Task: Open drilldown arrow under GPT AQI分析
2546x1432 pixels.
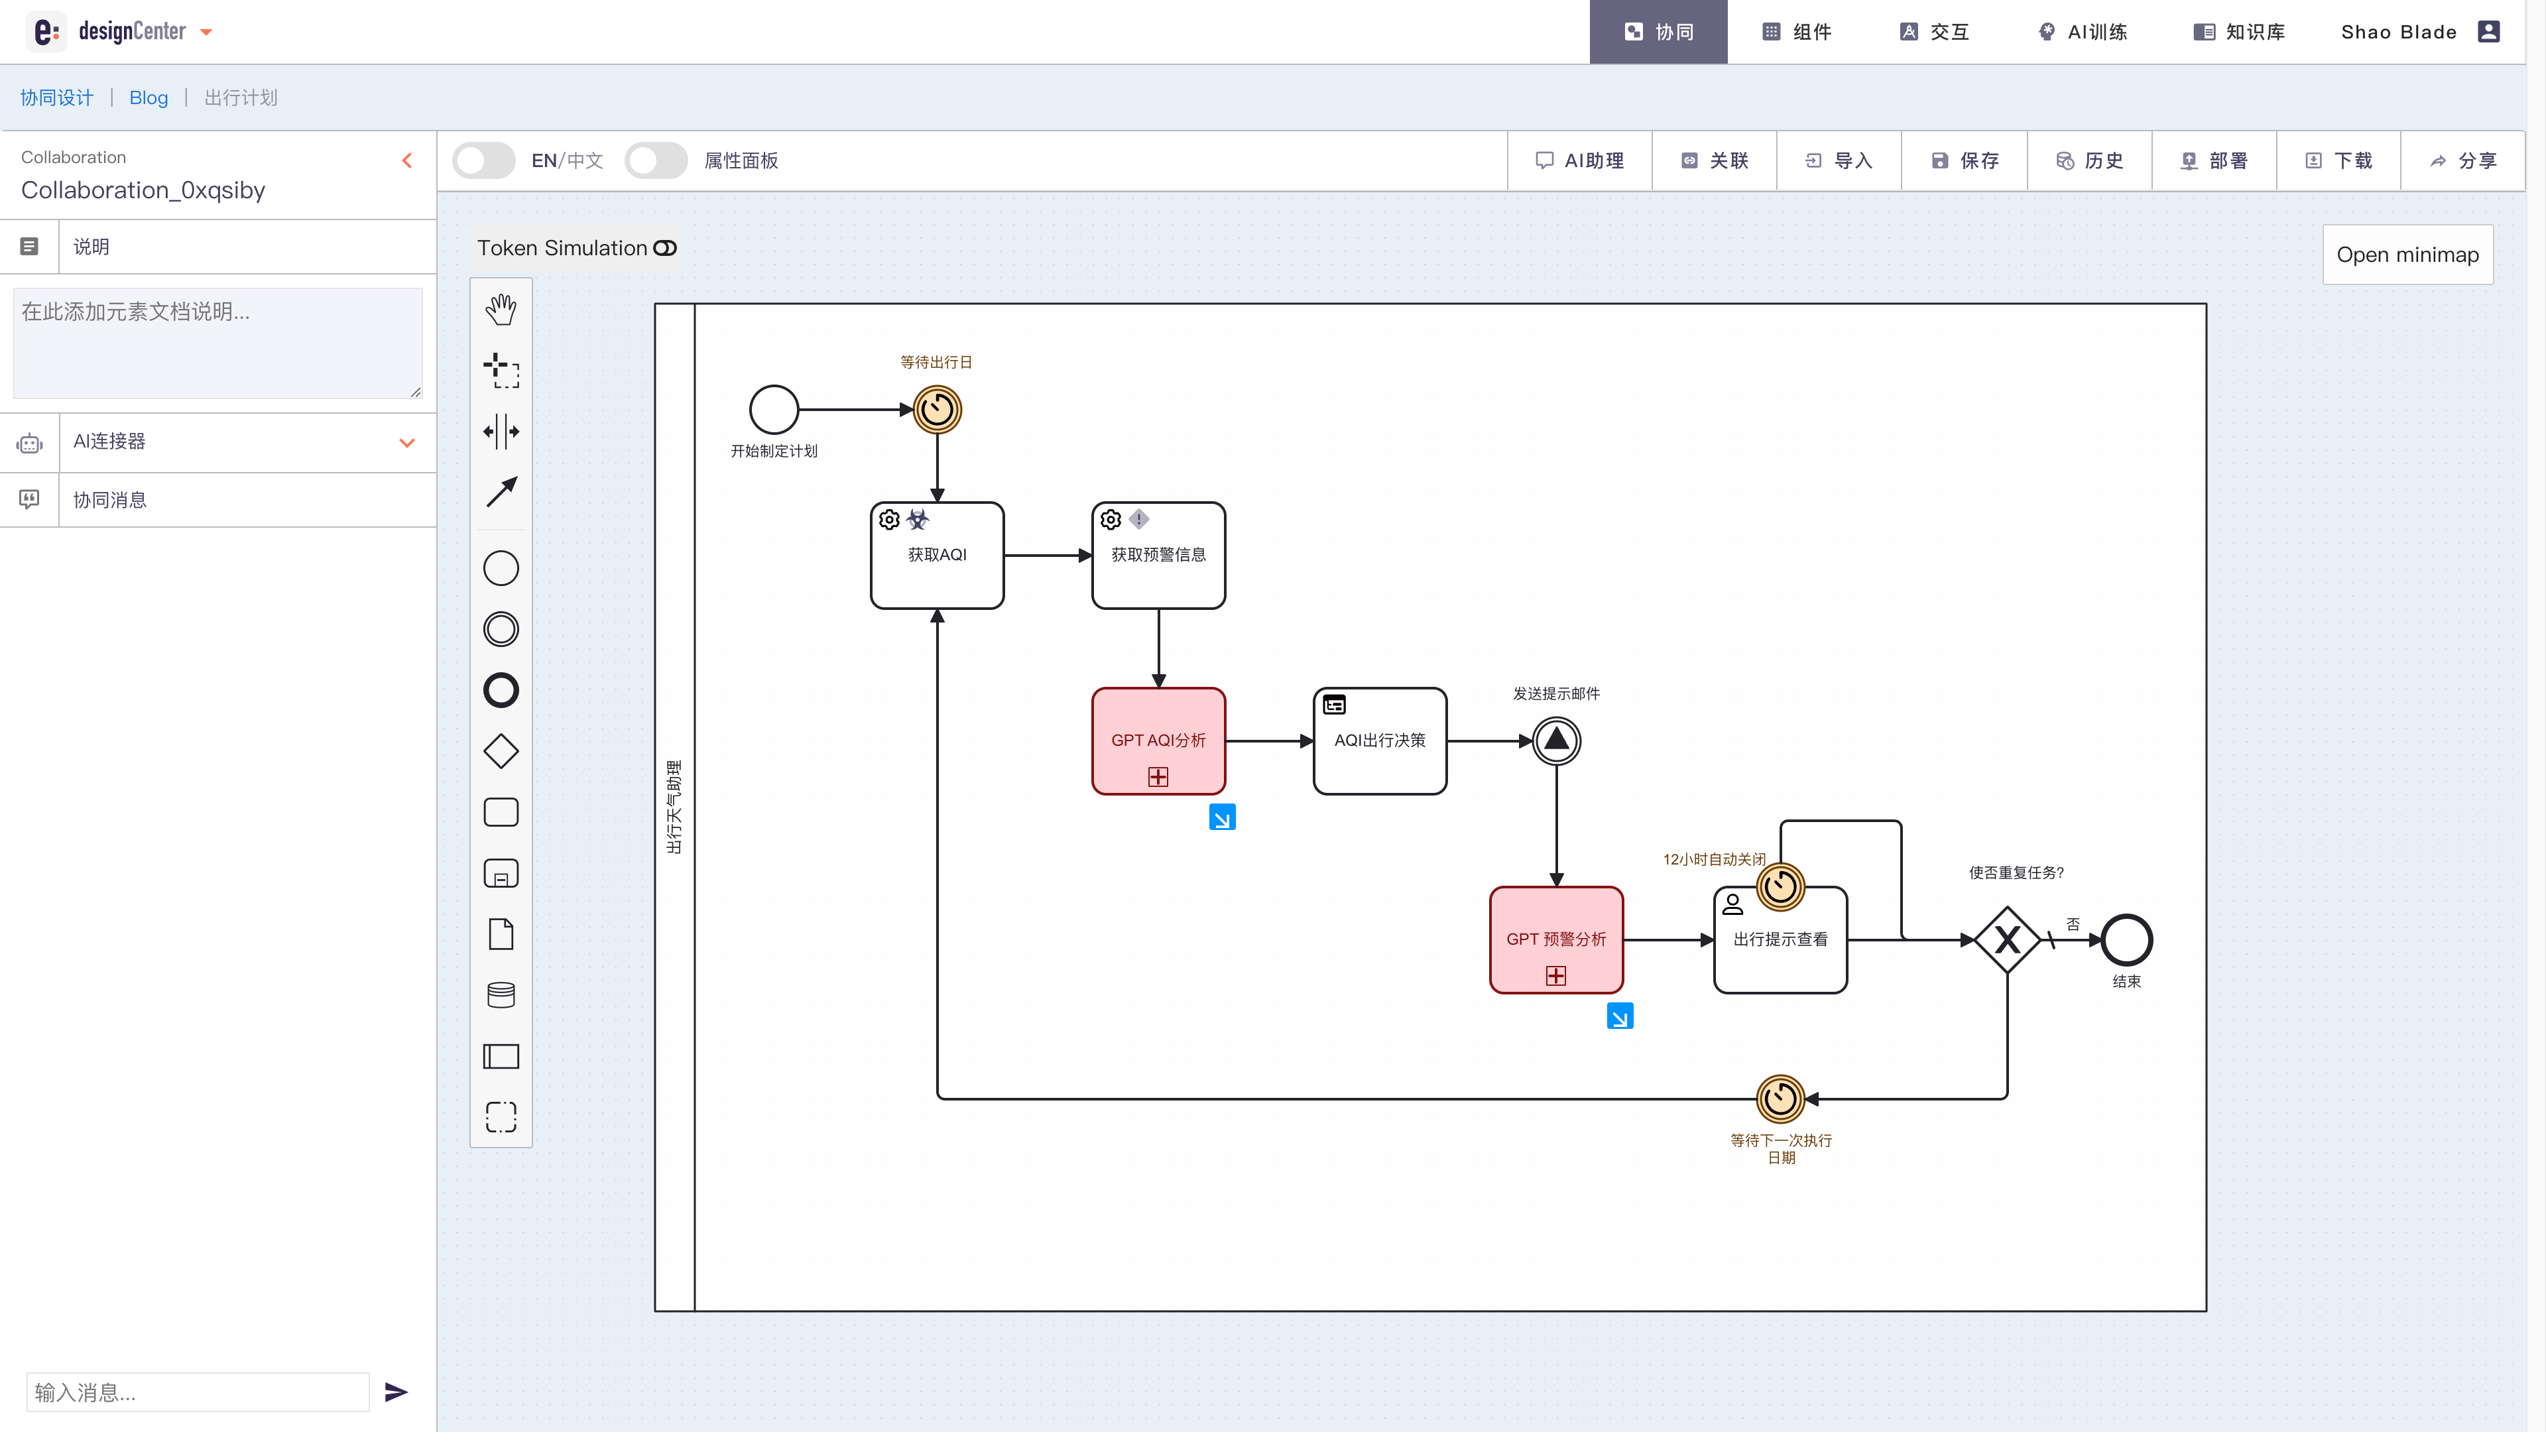Action: click(x=1223, y=817)
